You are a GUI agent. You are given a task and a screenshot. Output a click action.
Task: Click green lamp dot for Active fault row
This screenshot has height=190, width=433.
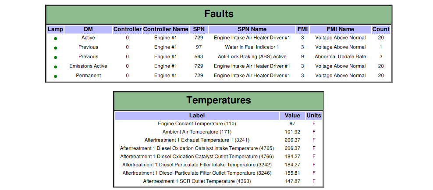pos(56,39)
